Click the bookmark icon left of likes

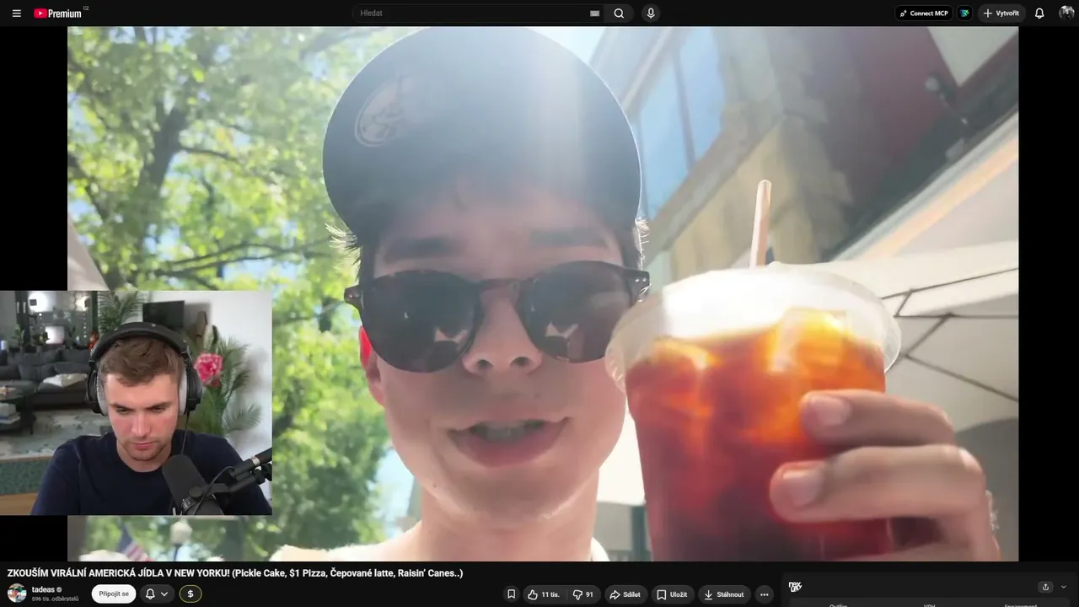click(511, 594)
